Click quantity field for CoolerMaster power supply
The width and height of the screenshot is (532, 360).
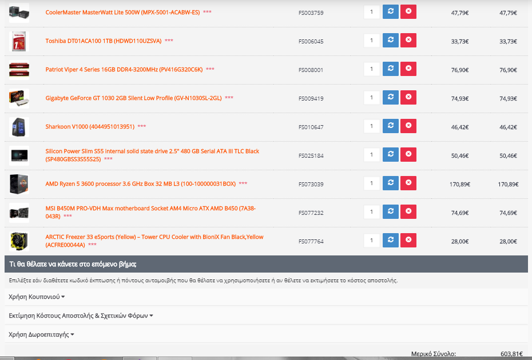371,12
